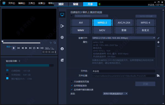Select the 3D movie category icon

[62, 60]
